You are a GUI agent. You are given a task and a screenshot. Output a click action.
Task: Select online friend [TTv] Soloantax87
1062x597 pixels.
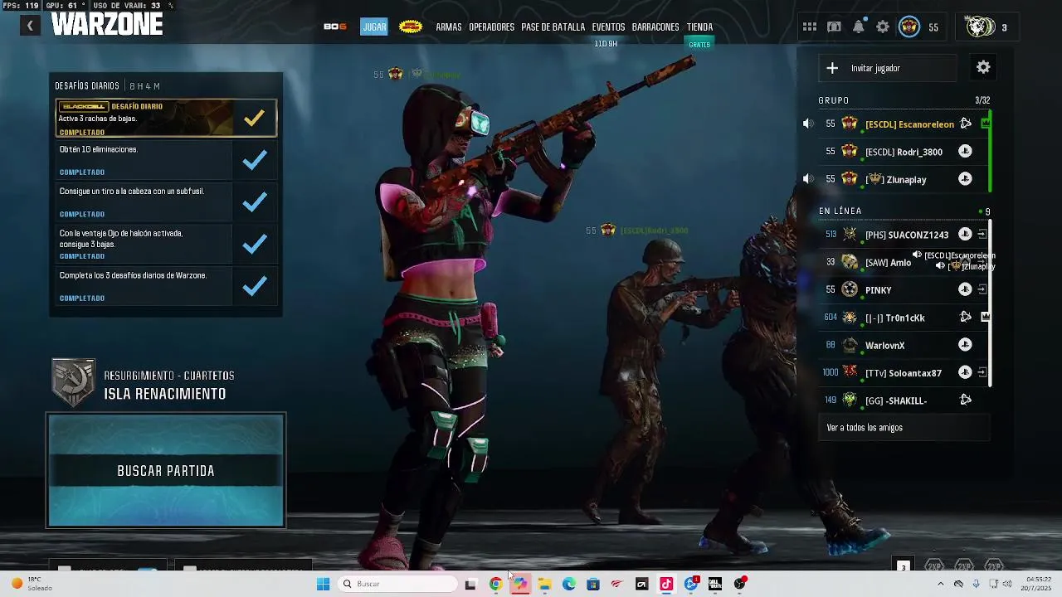[903, 373]
